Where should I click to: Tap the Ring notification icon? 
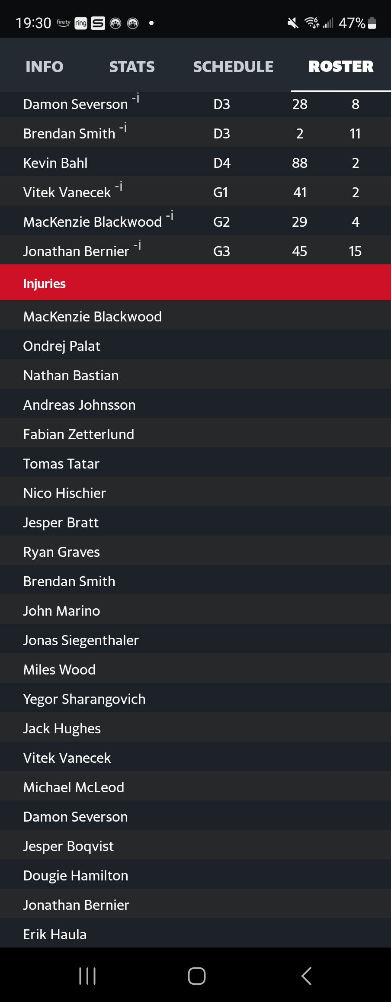point(81,23)
